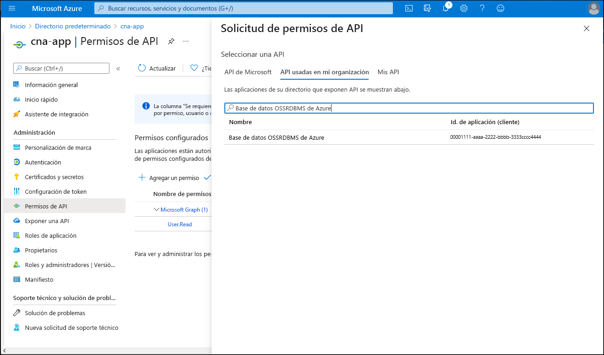
Task: Launch Cloud Shell from top bar
Action: 409,8
